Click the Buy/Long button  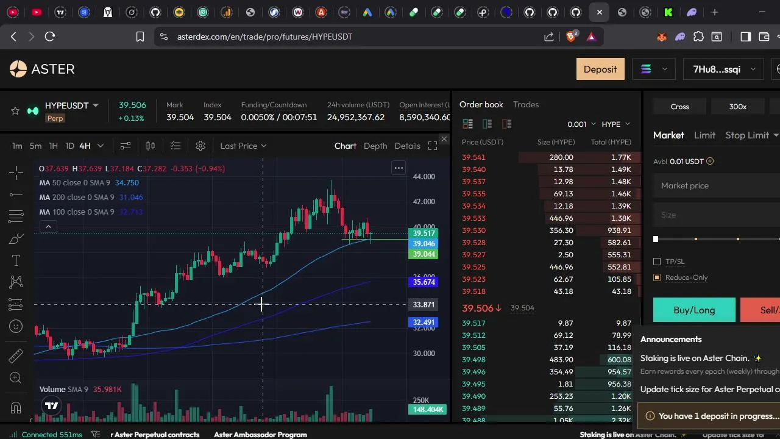[x=694, y=310]
